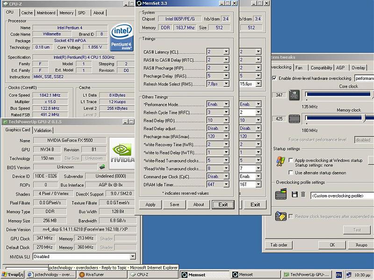Viewport: 374px width, 280px height.
Task: Click the NVIDIA logo in GPU-Z
Action: tap(122, 153)
